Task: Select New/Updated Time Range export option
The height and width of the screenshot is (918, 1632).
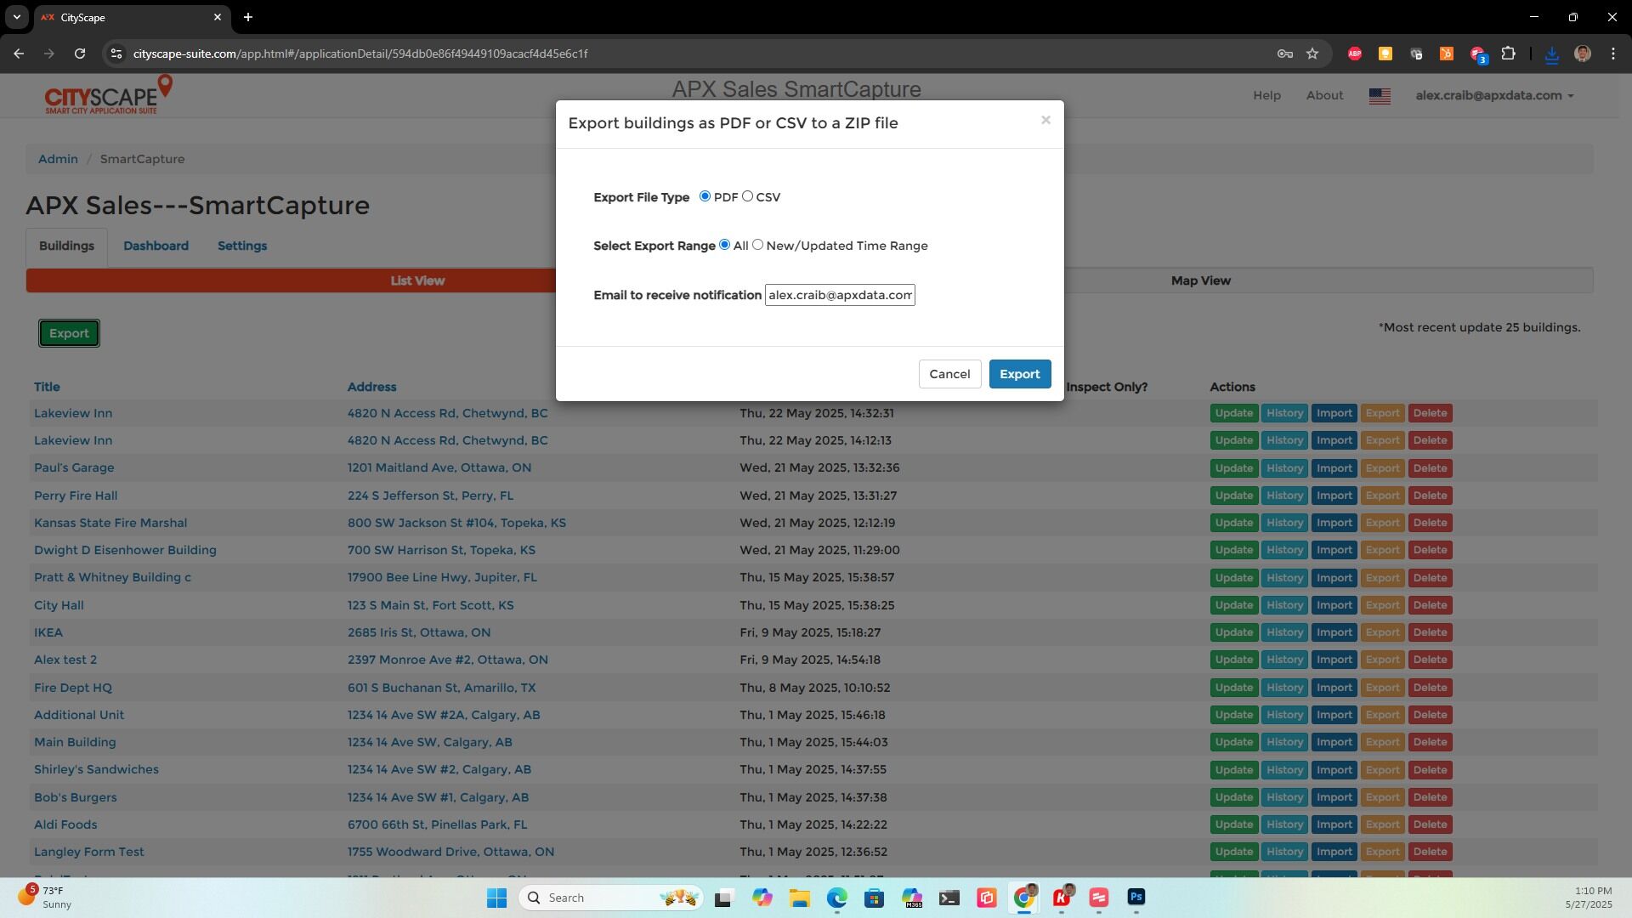Action: pos(757,244)
